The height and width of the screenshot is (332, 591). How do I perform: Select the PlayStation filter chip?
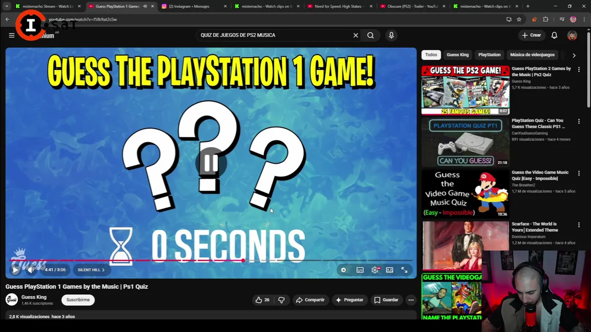(489, 54)
